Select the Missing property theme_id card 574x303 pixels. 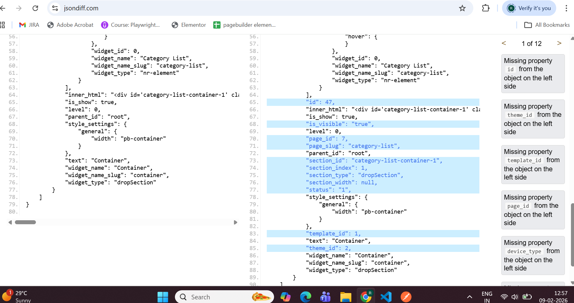pyautogui.click(x=533, y=119)
